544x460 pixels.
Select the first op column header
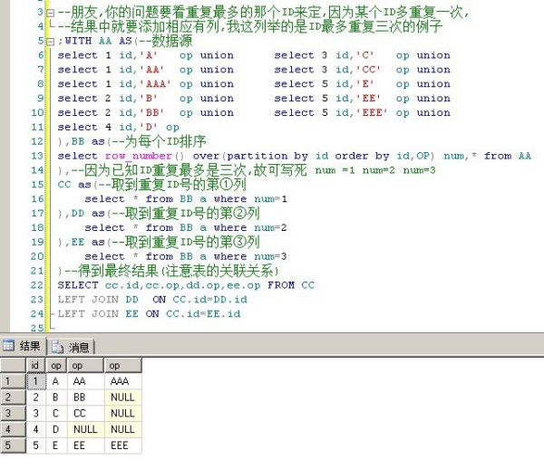click(56, 365)
